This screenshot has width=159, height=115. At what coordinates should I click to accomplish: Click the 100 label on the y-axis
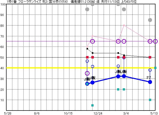click(x=3, y=4)
